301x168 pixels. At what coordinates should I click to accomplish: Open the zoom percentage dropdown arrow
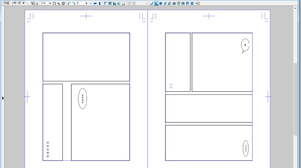pos(50,3)
